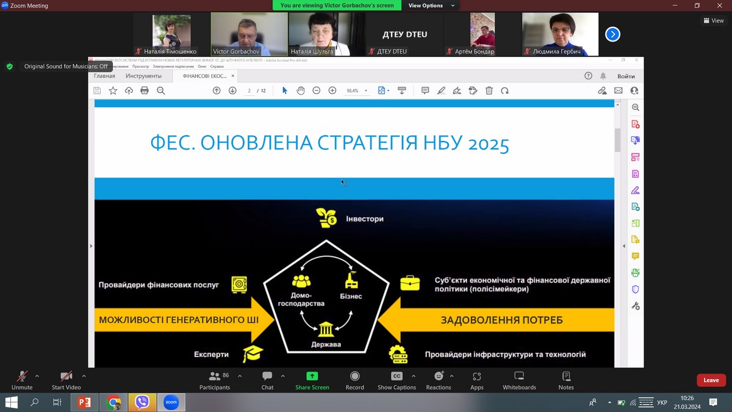Toggle Show Captions on

pyautogui.click(x=396, y=380)
